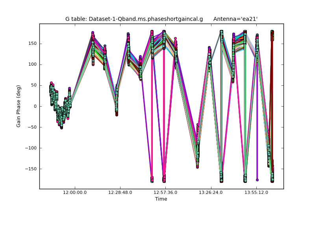This screenshot has width=315, height=236.
Task: Click the −150 y-axis tick label
Action: point(31,169)
